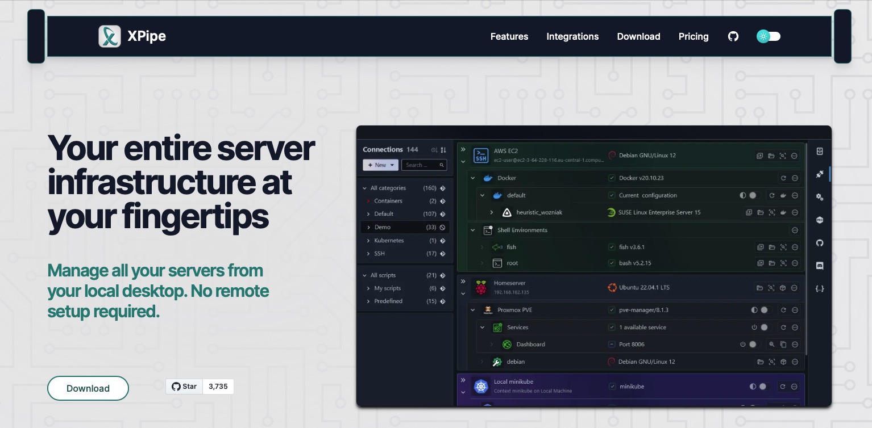Click the magnifier icon on the Port 8006 row
This screenshot has height=428, width=872.
(772, 344)
